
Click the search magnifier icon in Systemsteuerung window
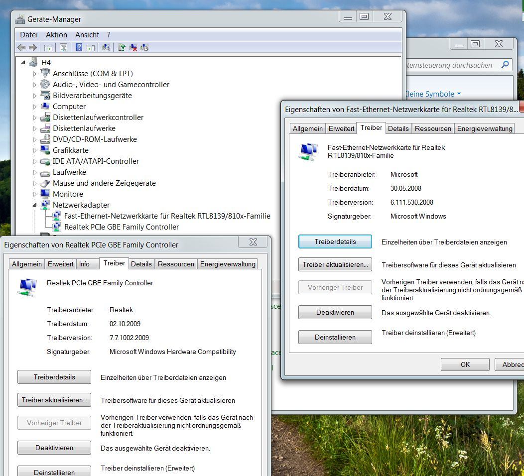(x=505, y=64)
